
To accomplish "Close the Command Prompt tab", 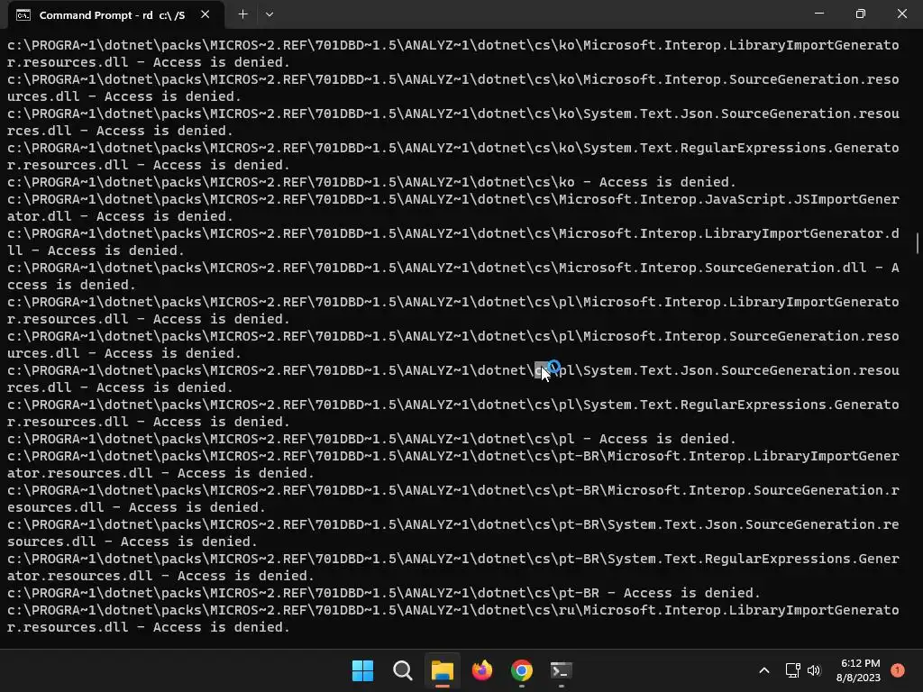I will point(205,14).
